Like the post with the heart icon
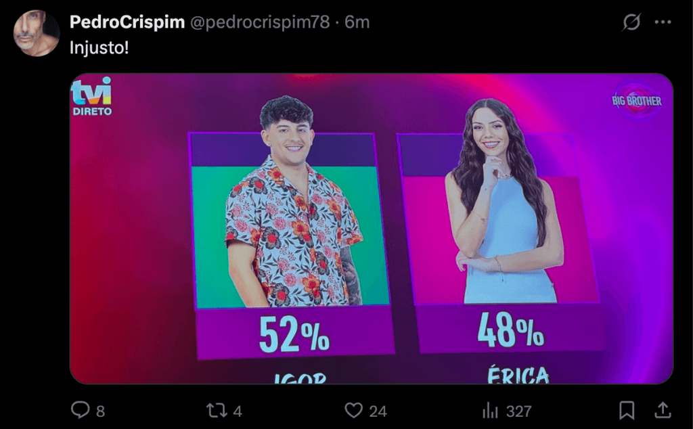The width and height of the screenshot is (693, 429). click(353, 411)
